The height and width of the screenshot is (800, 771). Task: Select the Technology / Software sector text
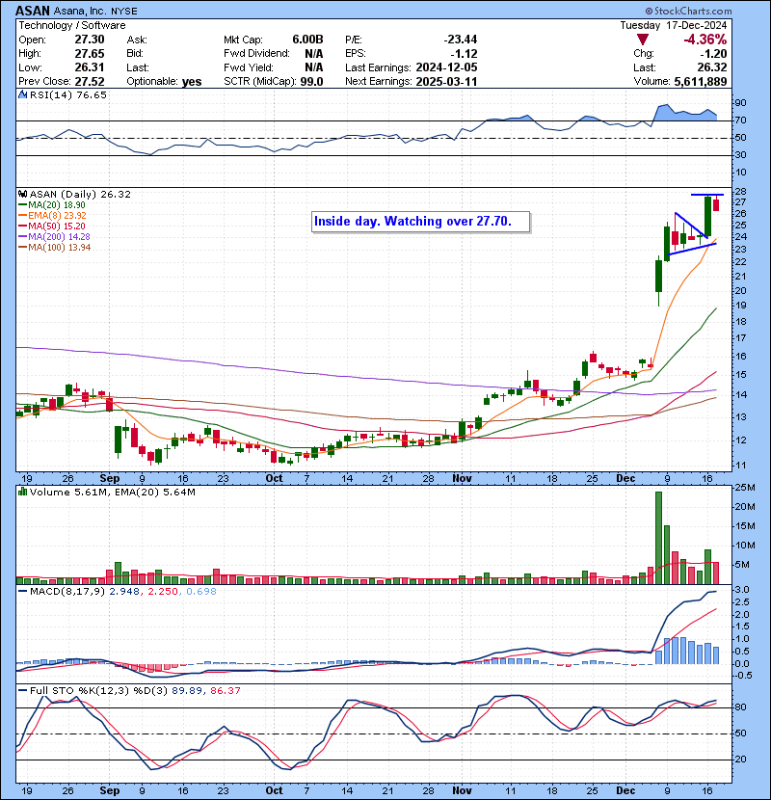[x=72, y=25]
